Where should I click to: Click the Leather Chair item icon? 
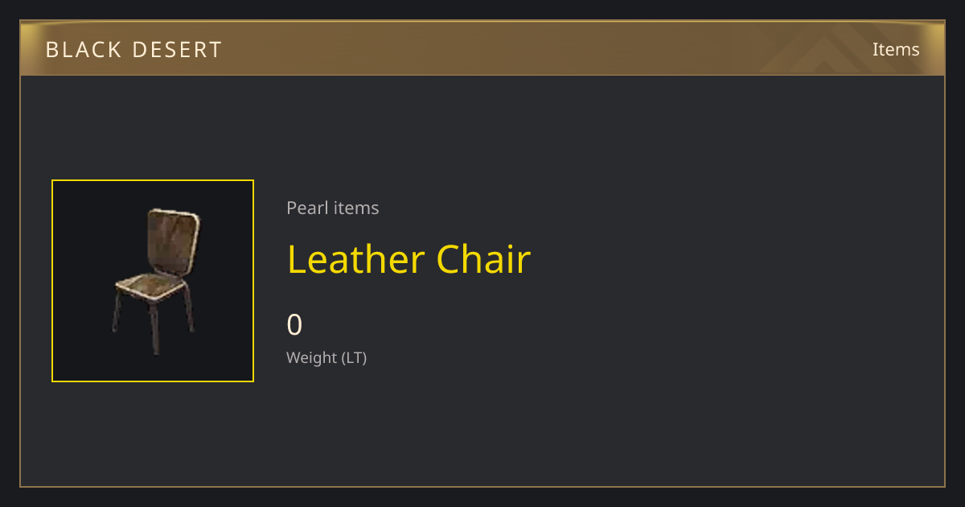tap(153, 281)
